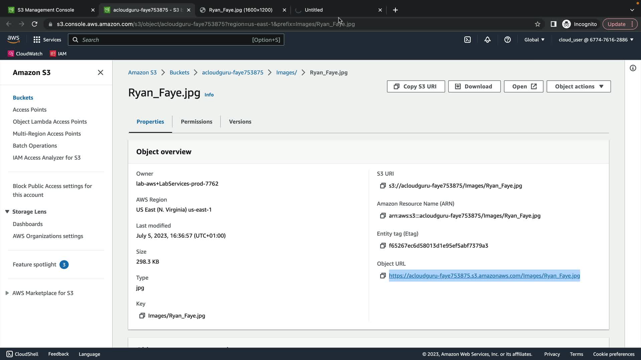Image resolution: width=641 pixels, height=360 pixels.
Task: Open the help question mark icon
Action: pos(507,40)
